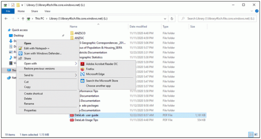Switch to Details view icon in status bar

coord(251,135)
